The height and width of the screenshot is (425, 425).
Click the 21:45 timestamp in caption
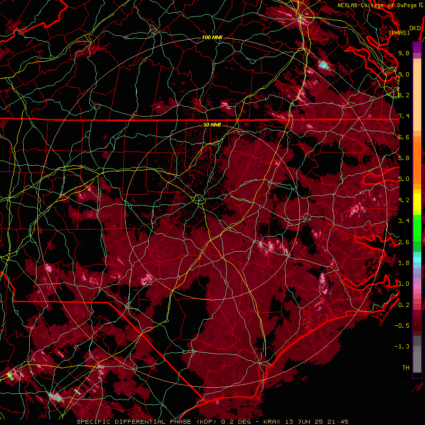point(339,422)
